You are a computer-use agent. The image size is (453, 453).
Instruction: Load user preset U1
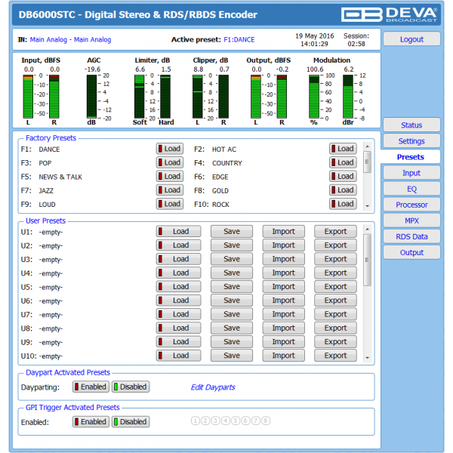[178, 232]
